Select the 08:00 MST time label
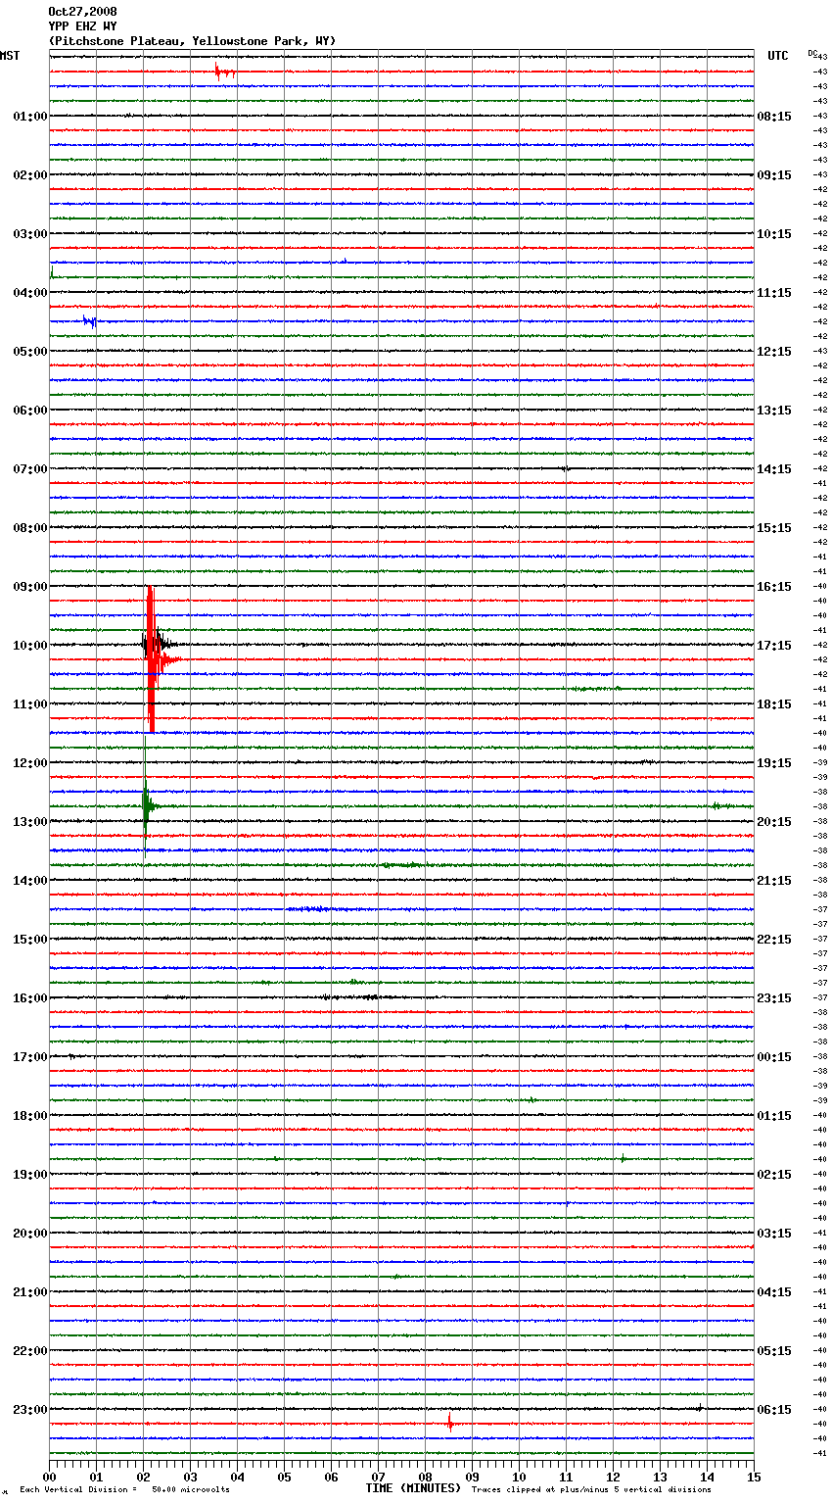 coord(30,528)
